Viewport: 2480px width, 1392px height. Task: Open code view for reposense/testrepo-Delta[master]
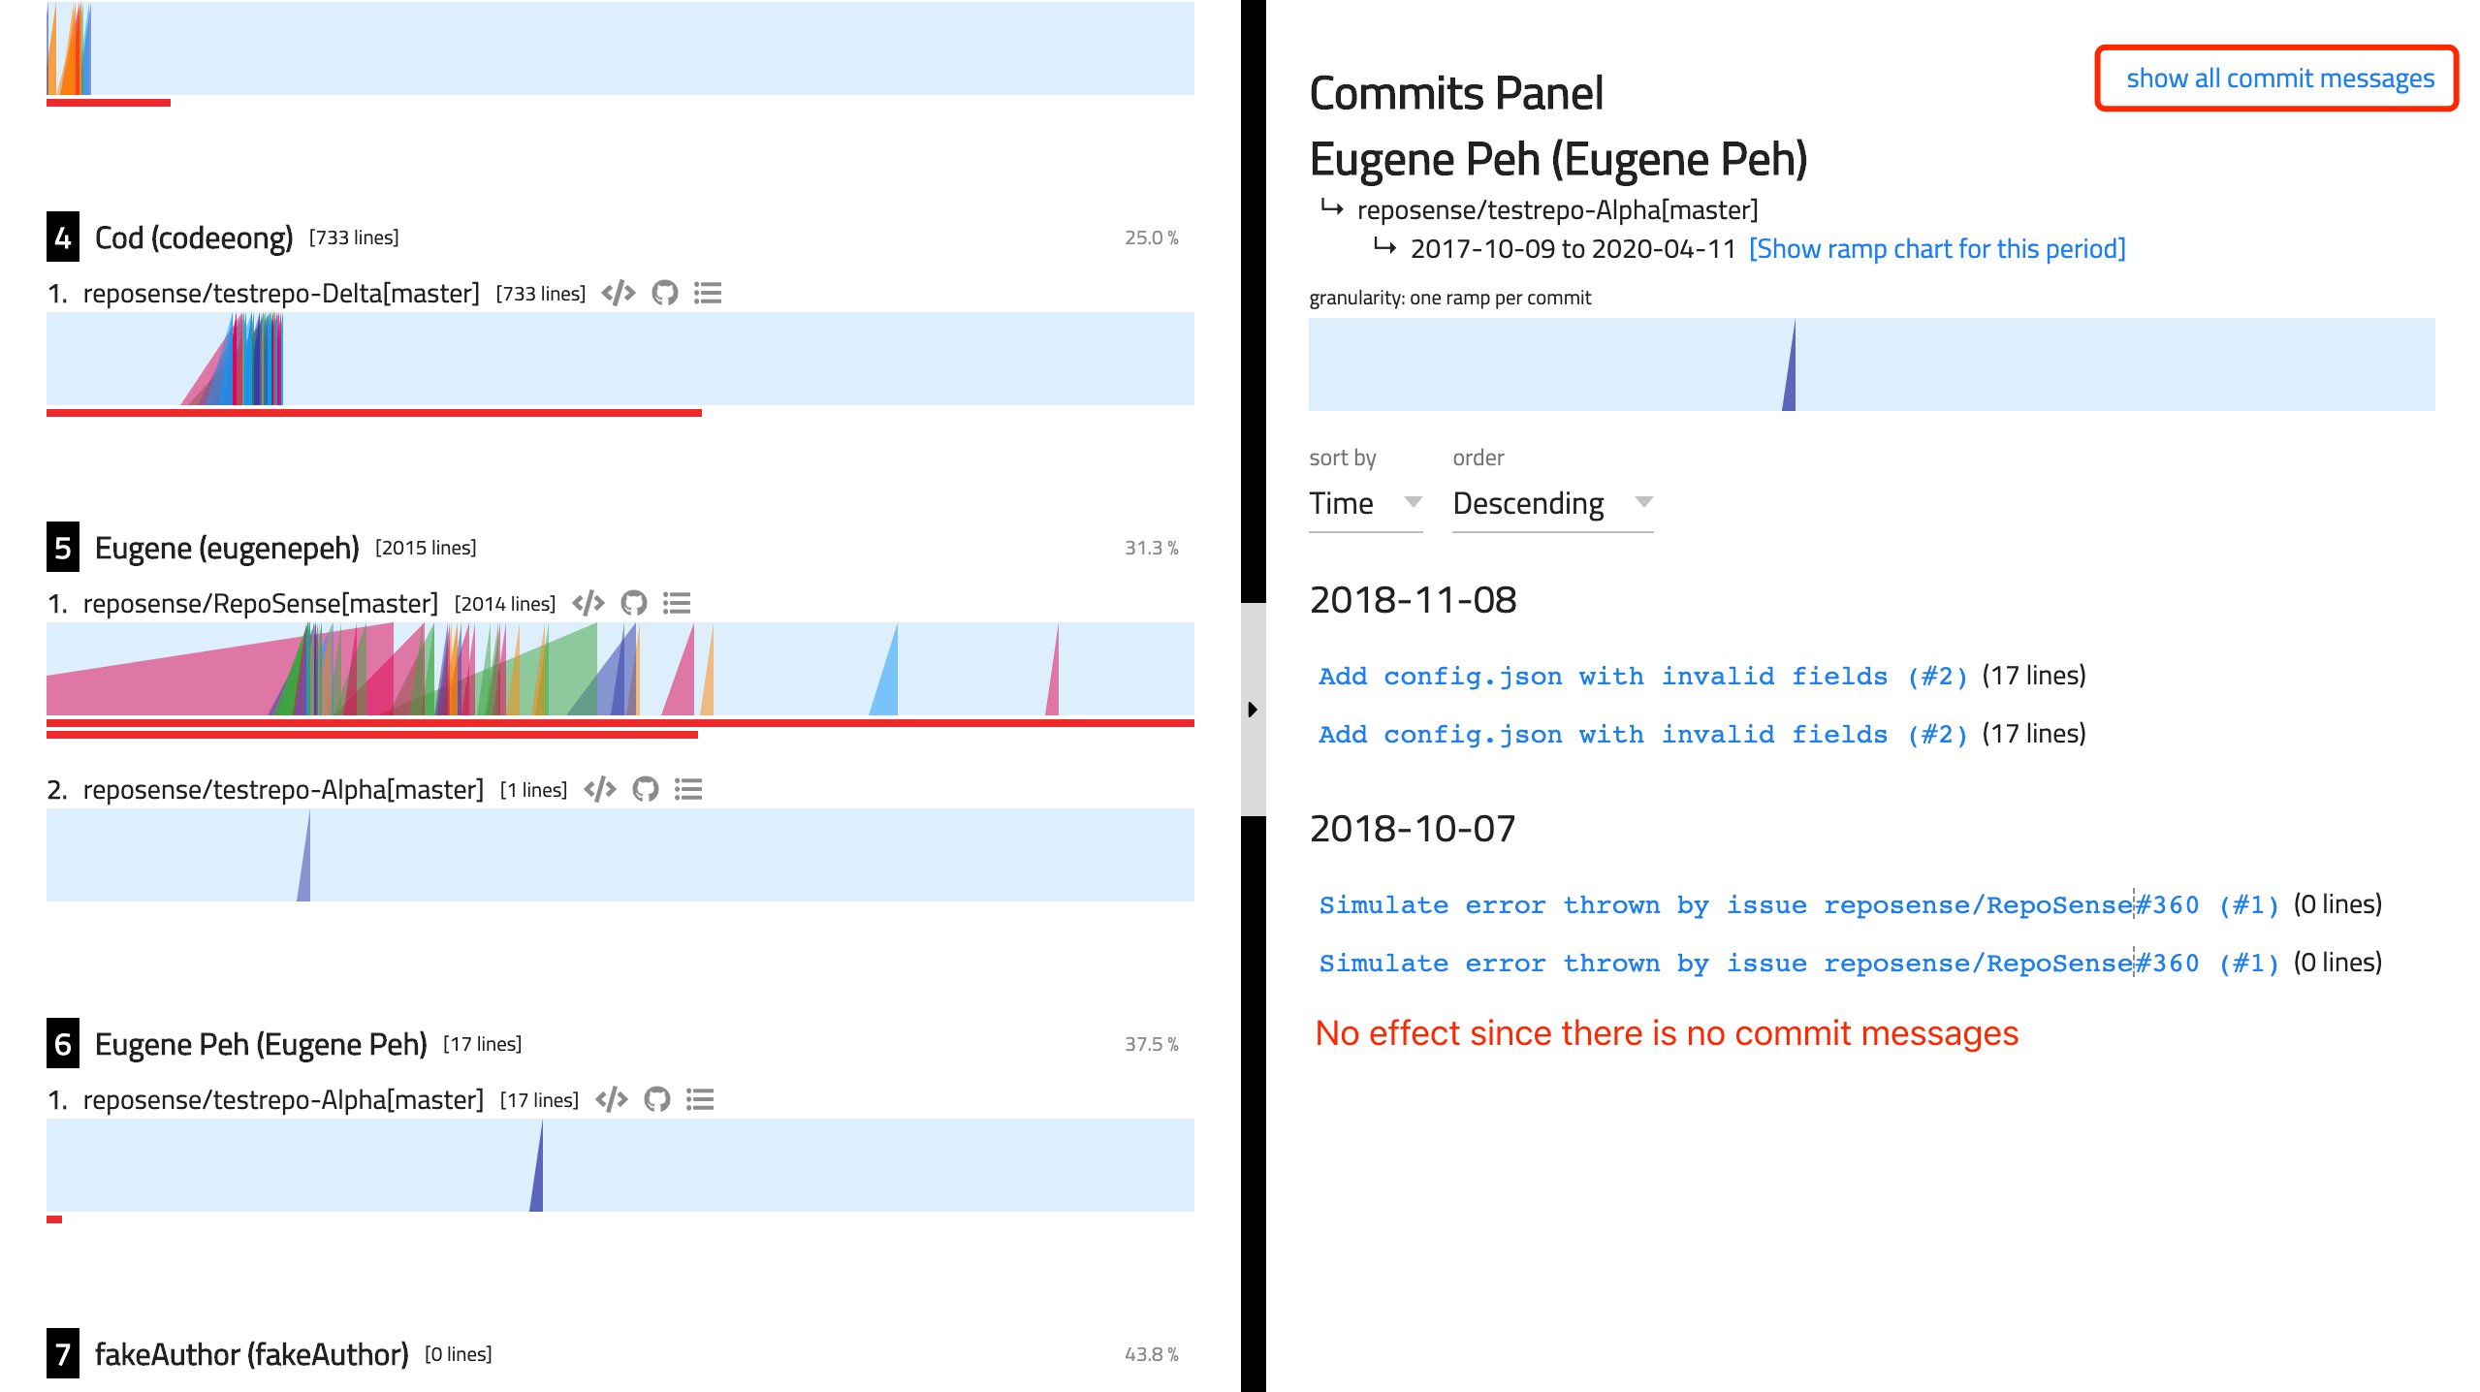coord(618,293)
